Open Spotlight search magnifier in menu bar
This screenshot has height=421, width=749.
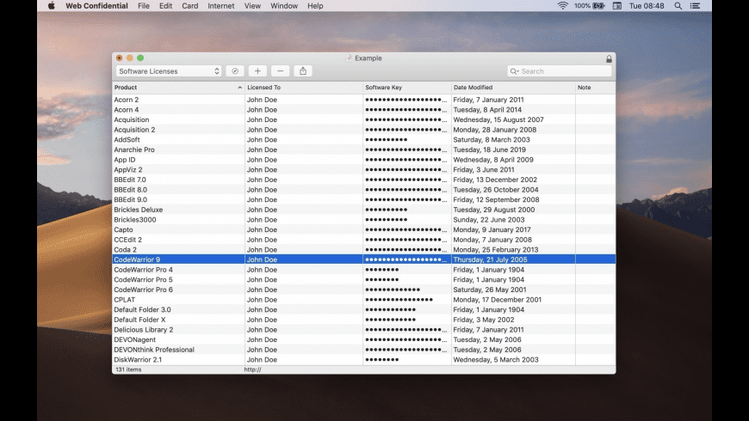click(x=678, y=6)
